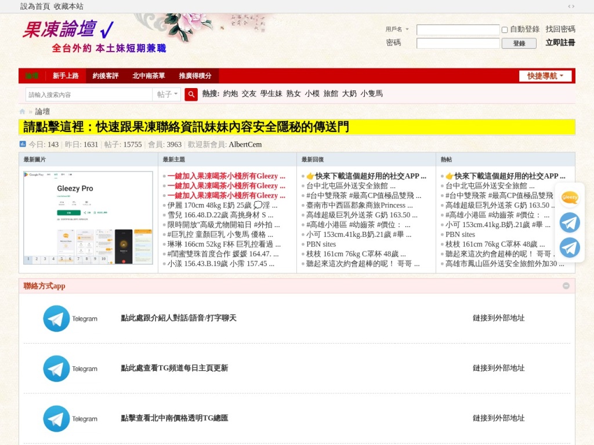Switch to the 最新回復 tab header
This screenshot has height=445, width=594.
tap(313, 159)
